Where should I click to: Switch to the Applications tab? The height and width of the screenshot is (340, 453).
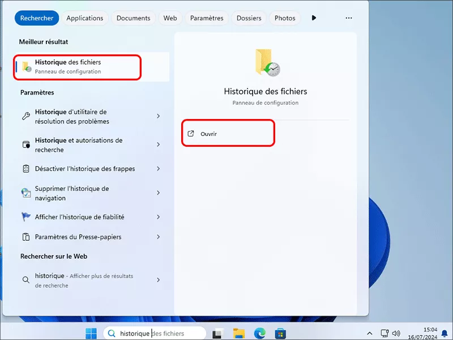click(x=84, y=18)
